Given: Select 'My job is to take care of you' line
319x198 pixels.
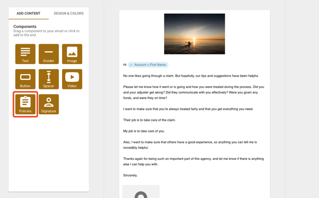Looking at the screenshot, I should 144,131.
